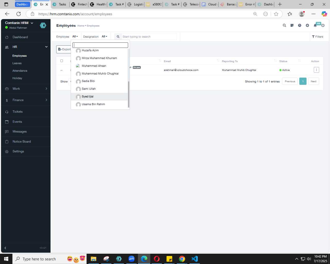Open Opera from the taskbar
Image resolution: width=330 pixels, height=264 pixels.
(x=157, y=259)
